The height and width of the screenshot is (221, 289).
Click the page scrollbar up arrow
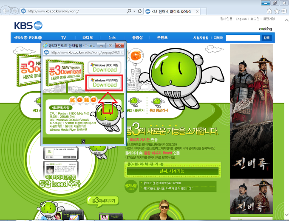click(x=286, y=20)
